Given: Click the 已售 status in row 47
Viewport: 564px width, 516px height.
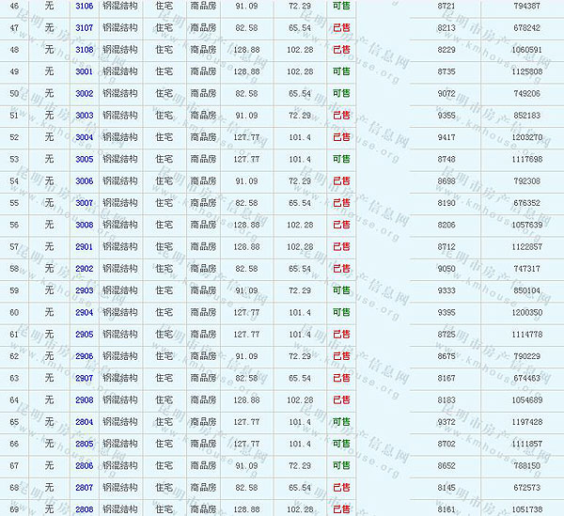Looking at the screenshot, I should [x=341, y=28].
